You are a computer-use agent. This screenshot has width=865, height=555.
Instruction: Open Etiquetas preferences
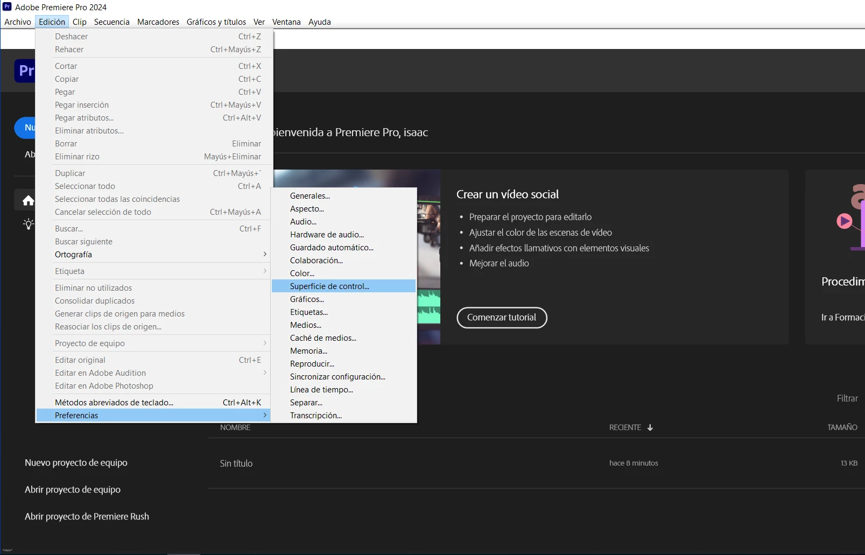coord(344,312)
